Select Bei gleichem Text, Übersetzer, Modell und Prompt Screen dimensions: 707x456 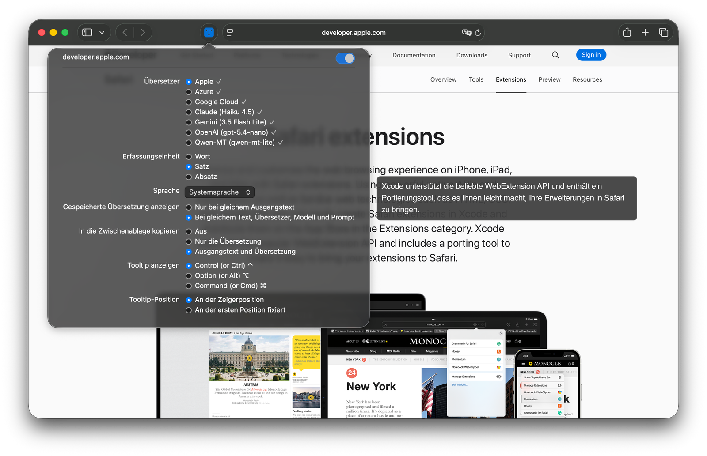click(189, 218)
